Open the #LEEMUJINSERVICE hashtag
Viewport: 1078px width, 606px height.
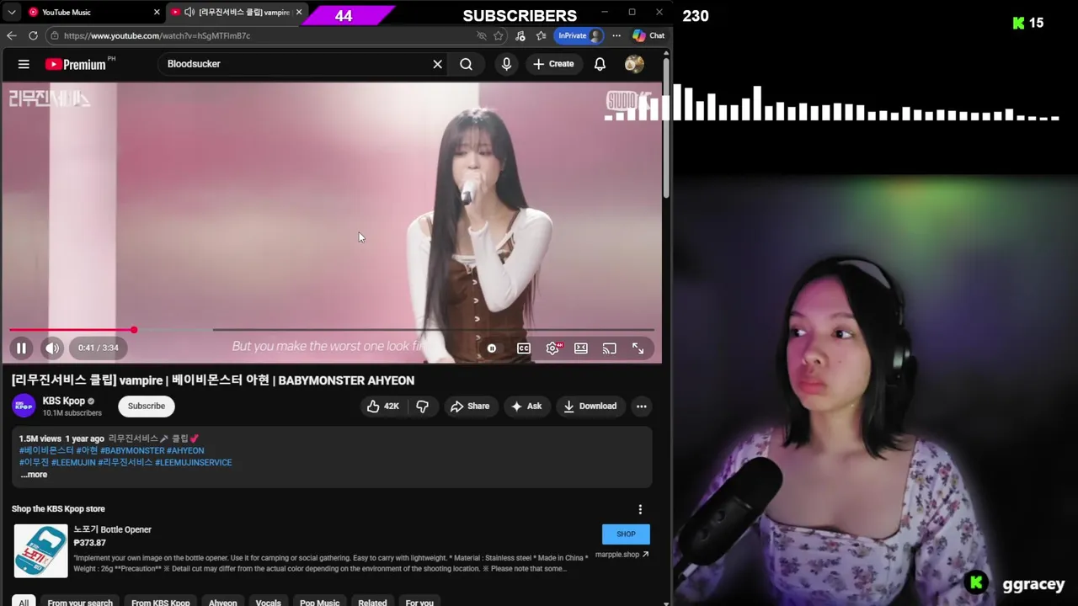(194, 462)
